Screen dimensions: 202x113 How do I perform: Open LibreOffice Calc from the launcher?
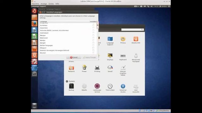(34, 36)
